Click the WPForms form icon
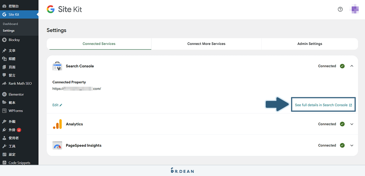 pyautogui.click(x=4, y=111)
